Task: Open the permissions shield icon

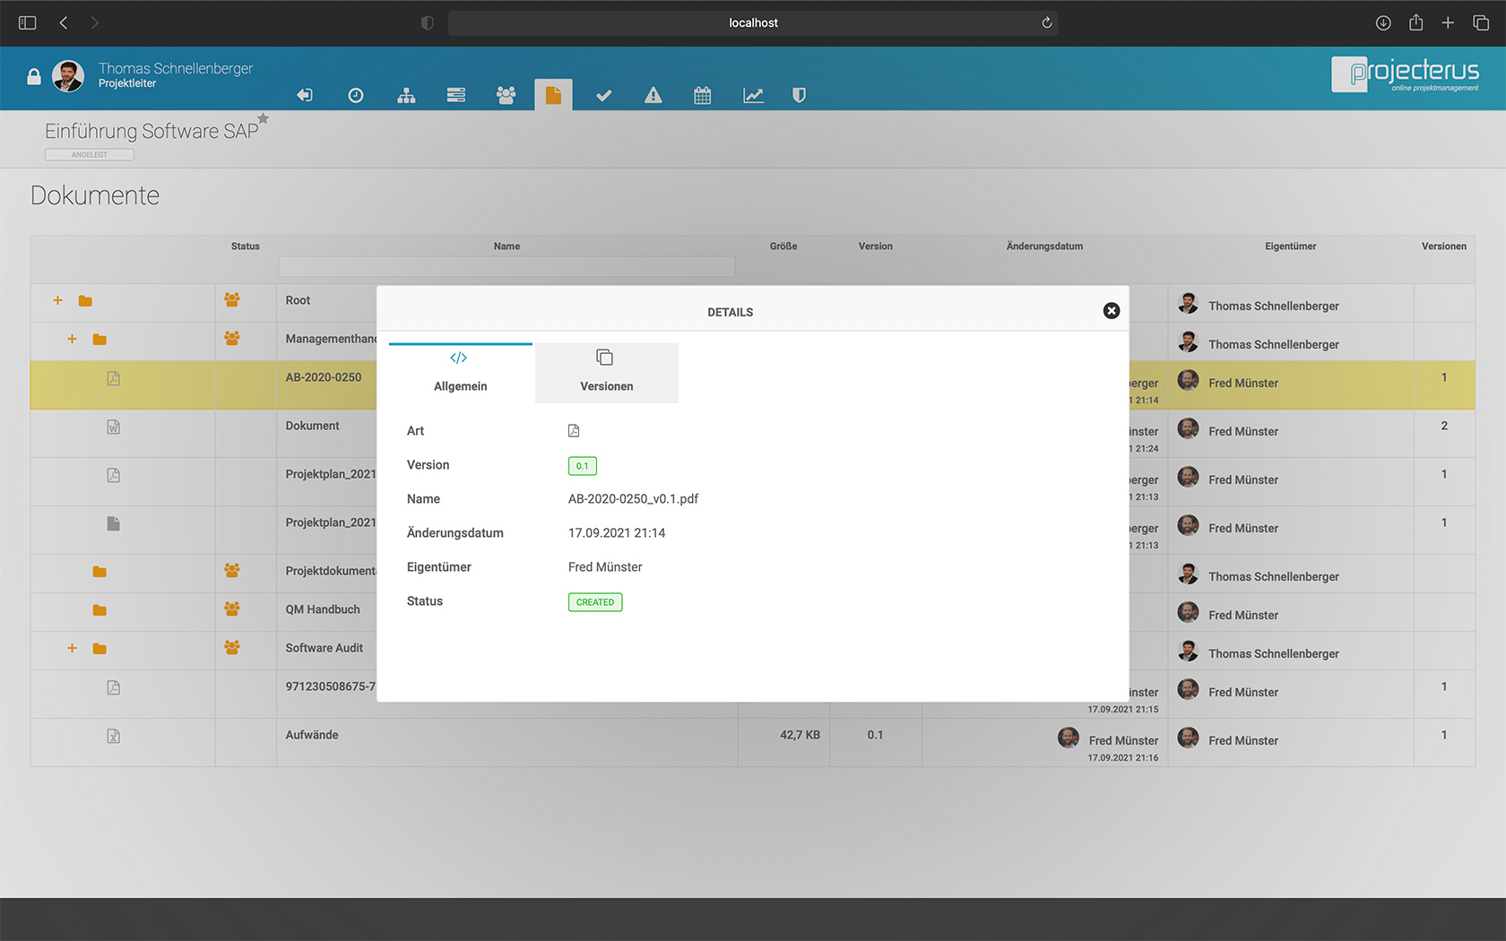Action: (798, 94)
